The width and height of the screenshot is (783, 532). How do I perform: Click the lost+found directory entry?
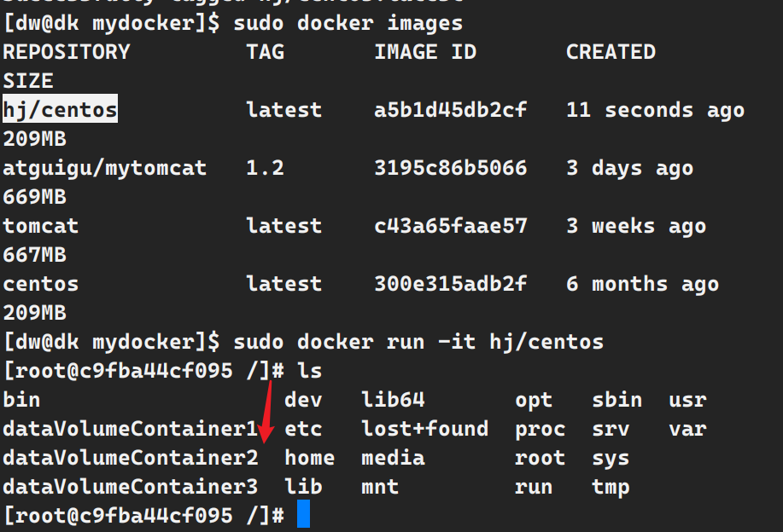point(424,428)
